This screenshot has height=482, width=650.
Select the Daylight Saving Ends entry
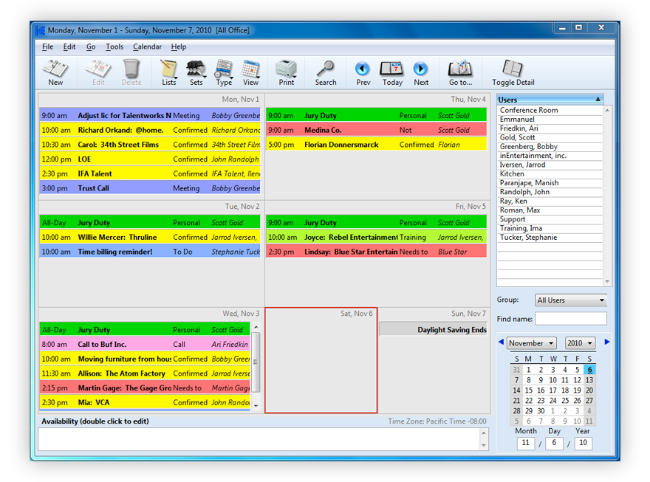tap(433, 330)
